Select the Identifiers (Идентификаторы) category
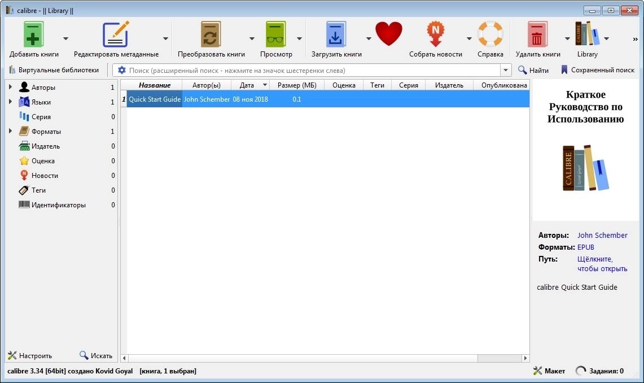The width and height of the screenshot is (644, 383). pos(58,205)
